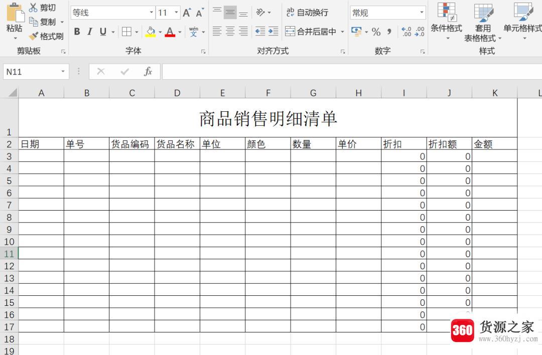Open Cell Styles (单元格样式)
The width and height of the screenshot is (542, 355).
(x=523, y=21)
